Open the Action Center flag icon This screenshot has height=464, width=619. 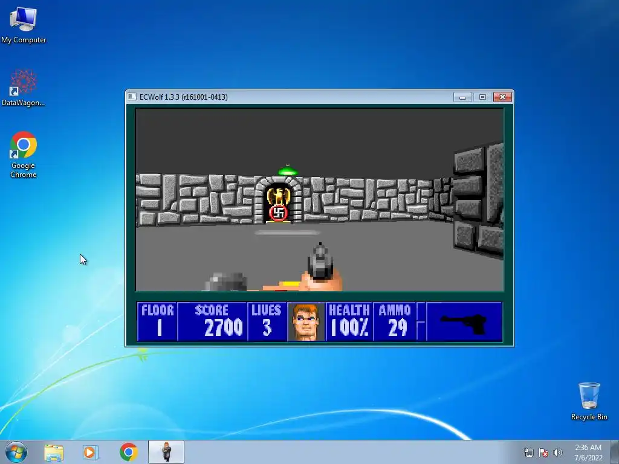pyautogui.click(x=543, y=453)
